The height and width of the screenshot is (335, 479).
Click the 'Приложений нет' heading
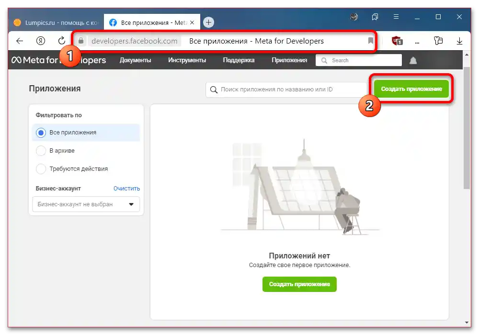pyautogui.click(x=299, y=256)
